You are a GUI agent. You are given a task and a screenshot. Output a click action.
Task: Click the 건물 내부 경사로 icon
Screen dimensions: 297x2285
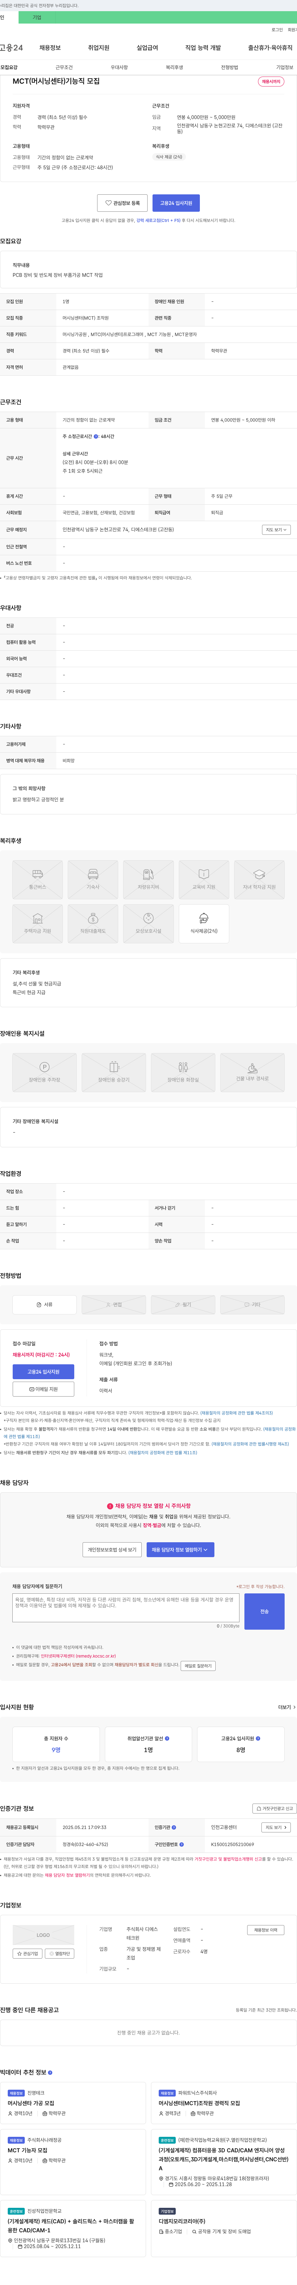(252, 1072)
